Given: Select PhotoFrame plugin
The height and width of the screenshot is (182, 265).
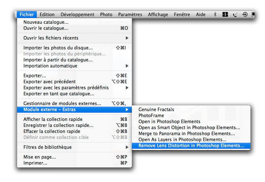Looking at the screenshot, I should click(191, 116).
